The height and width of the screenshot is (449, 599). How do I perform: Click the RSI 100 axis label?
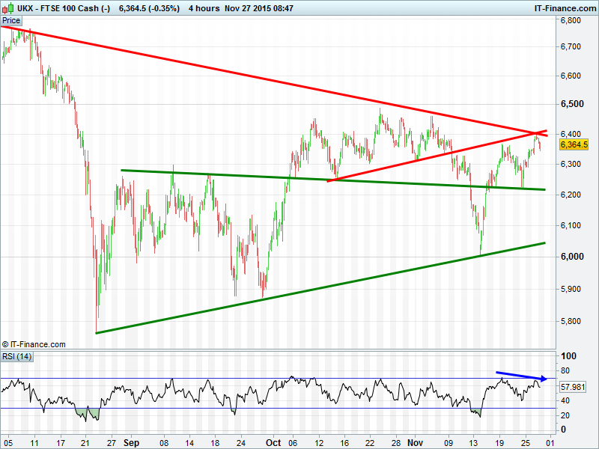pyautogui.click(x=568, y=356)
